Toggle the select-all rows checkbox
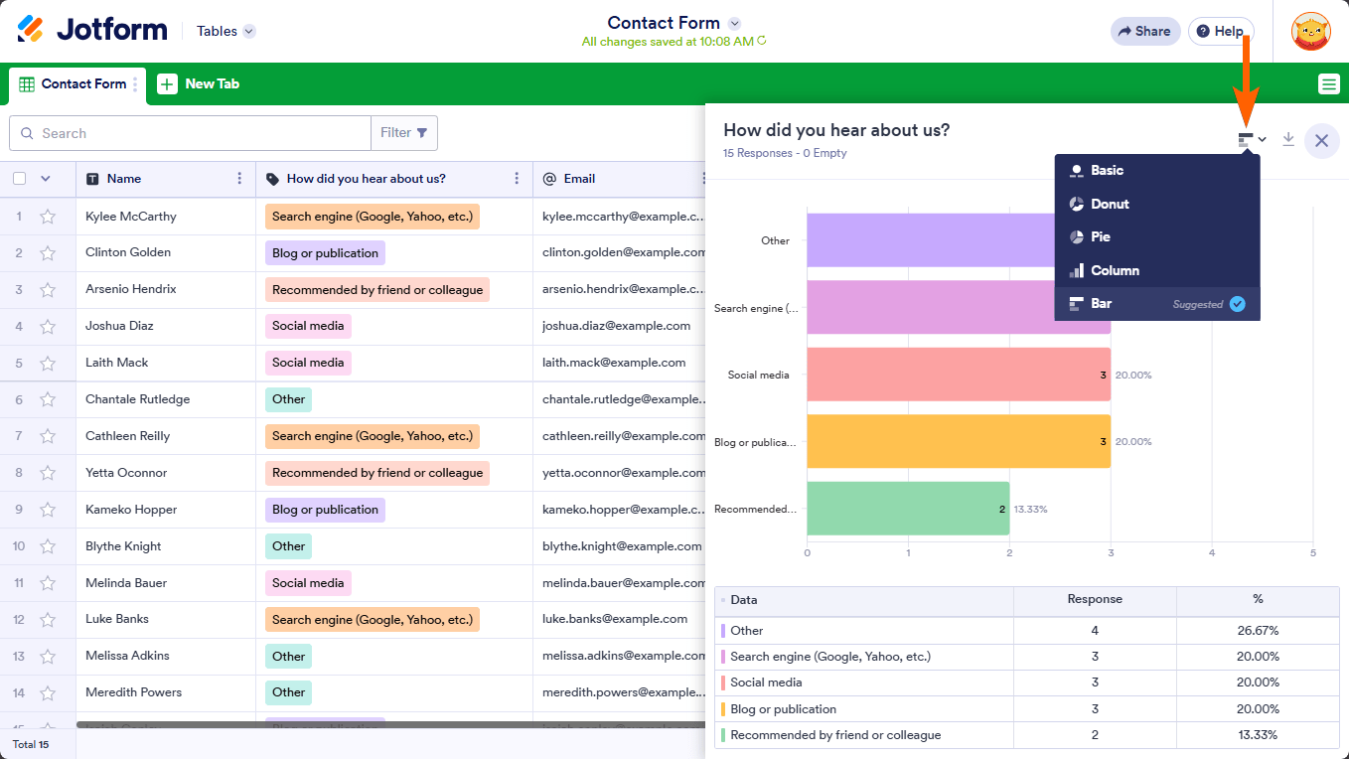The height and width of the screenshot is (759, 1349). tap(20, 179)
